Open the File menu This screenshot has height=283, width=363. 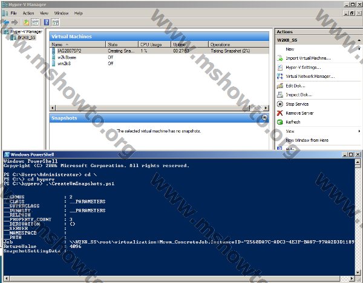pyautogui.click(x=14, y=13)
